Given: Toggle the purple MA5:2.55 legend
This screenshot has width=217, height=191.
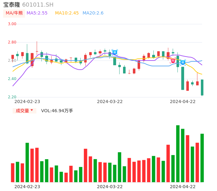Looking at the screenshot, I should coord(37,13).
